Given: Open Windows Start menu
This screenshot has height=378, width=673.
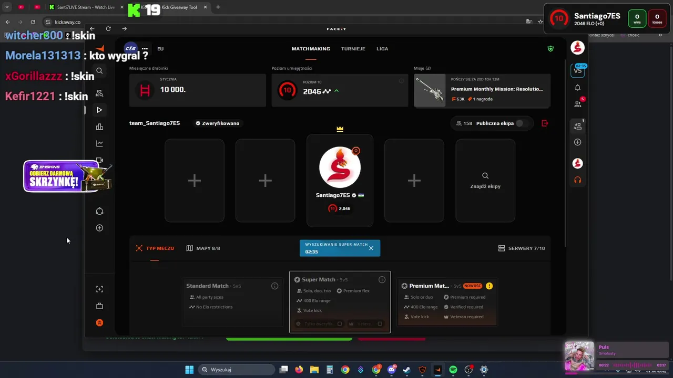Looking at the screenshot, I should click(189, 370).
